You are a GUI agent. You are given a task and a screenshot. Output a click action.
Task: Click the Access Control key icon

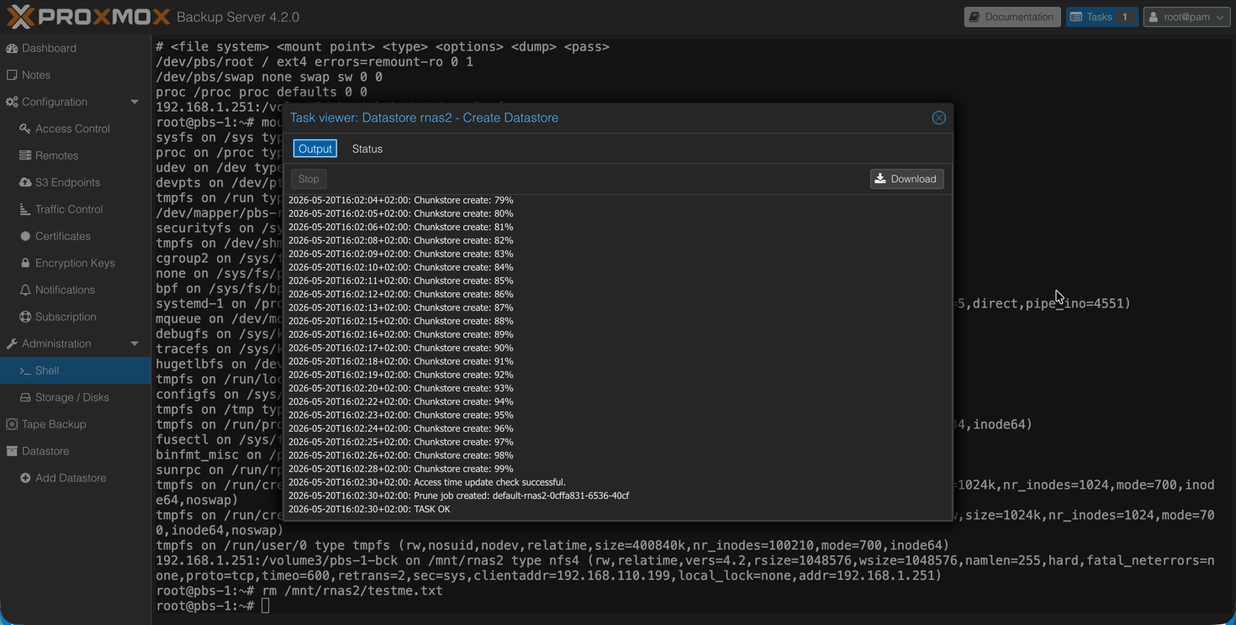[25, 129]
